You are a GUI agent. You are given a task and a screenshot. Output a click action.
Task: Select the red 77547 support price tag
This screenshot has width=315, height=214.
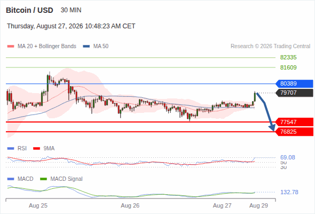point(294,122)
